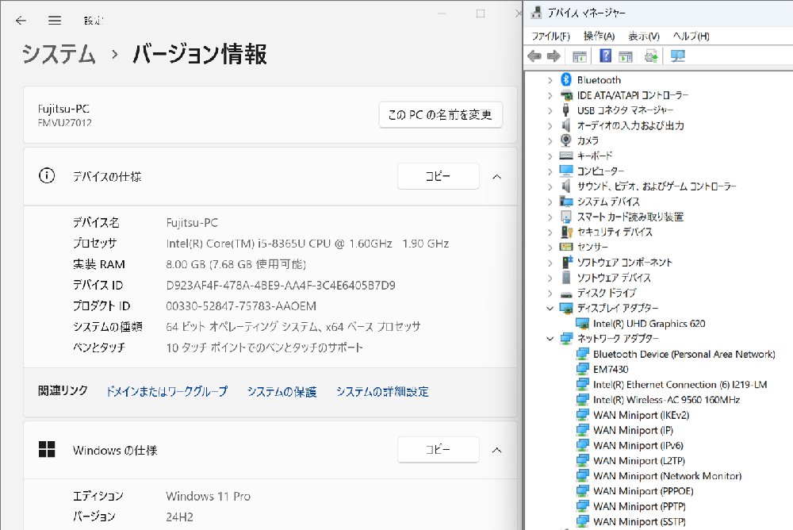Toggle the console tree pane icon
Screen dimensions: 793x530
[580, 56]
